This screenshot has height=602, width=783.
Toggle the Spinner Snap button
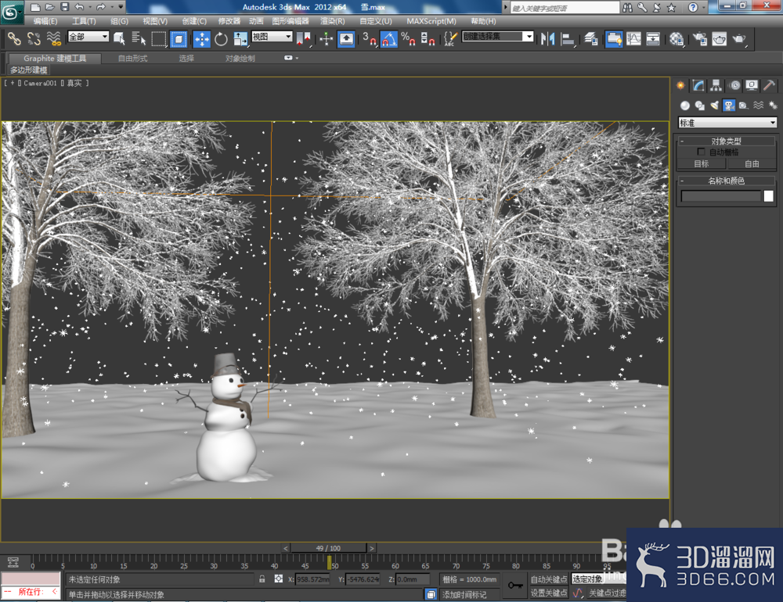pos(428,39)
